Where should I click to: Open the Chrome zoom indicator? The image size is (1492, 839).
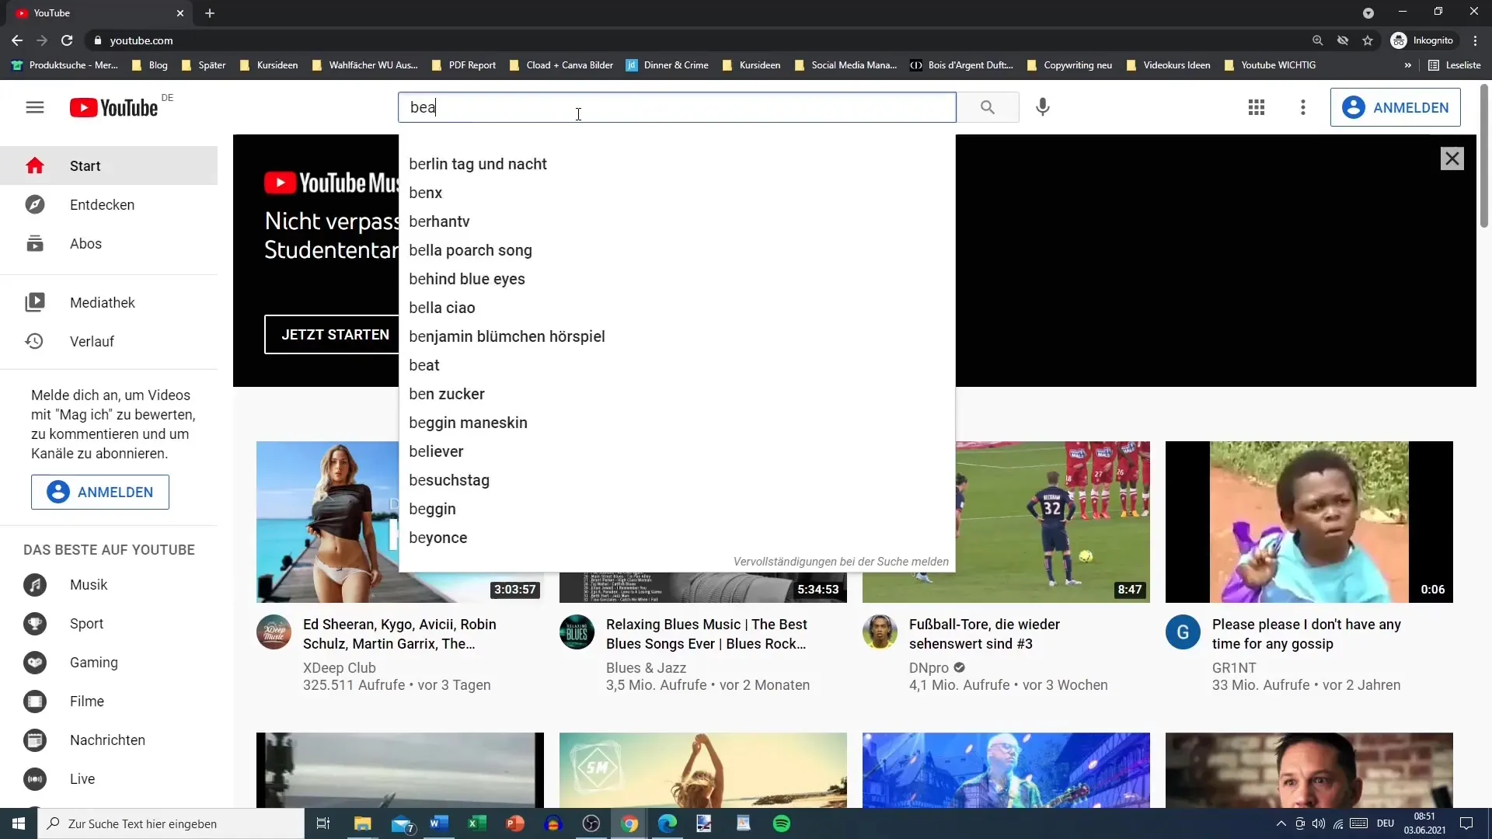pos(1317,40)
